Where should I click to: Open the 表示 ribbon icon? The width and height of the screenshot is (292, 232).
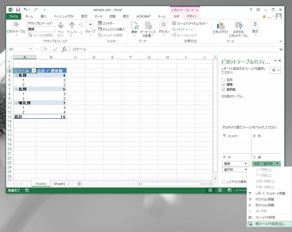[x=255, y=25]
